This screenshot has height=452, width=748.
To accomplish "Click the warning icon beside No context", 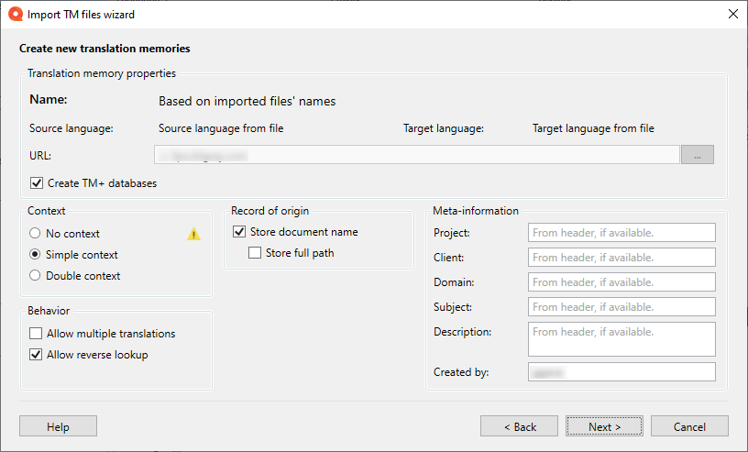I will point(193,234).
